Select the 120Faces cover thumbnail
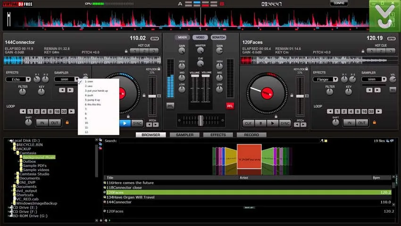This screenshot has width=401, height=226. click(x=249, y=156)
